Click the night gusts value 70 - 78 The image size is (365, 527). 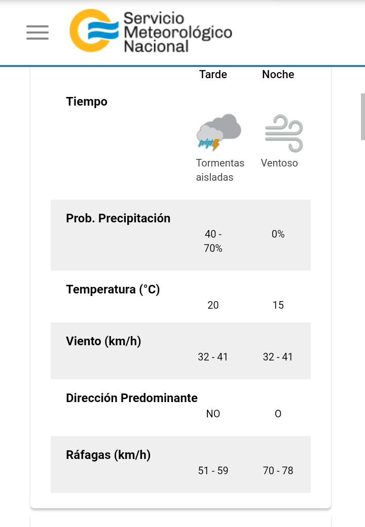click(278, 471)
